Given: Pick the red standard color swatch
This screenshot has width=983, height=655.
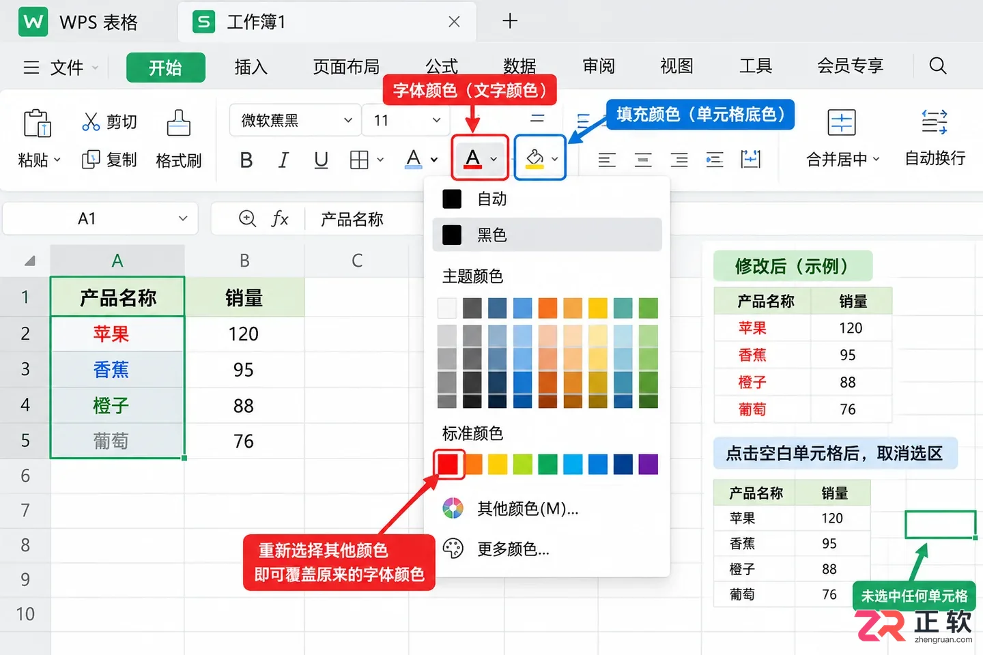Looking at the screenshot, I should coord(448,464).
